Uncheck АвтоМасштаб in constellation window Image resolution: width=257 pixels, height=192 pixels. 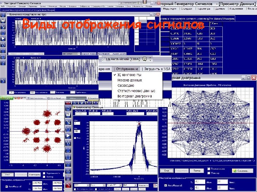click(6, 186)
